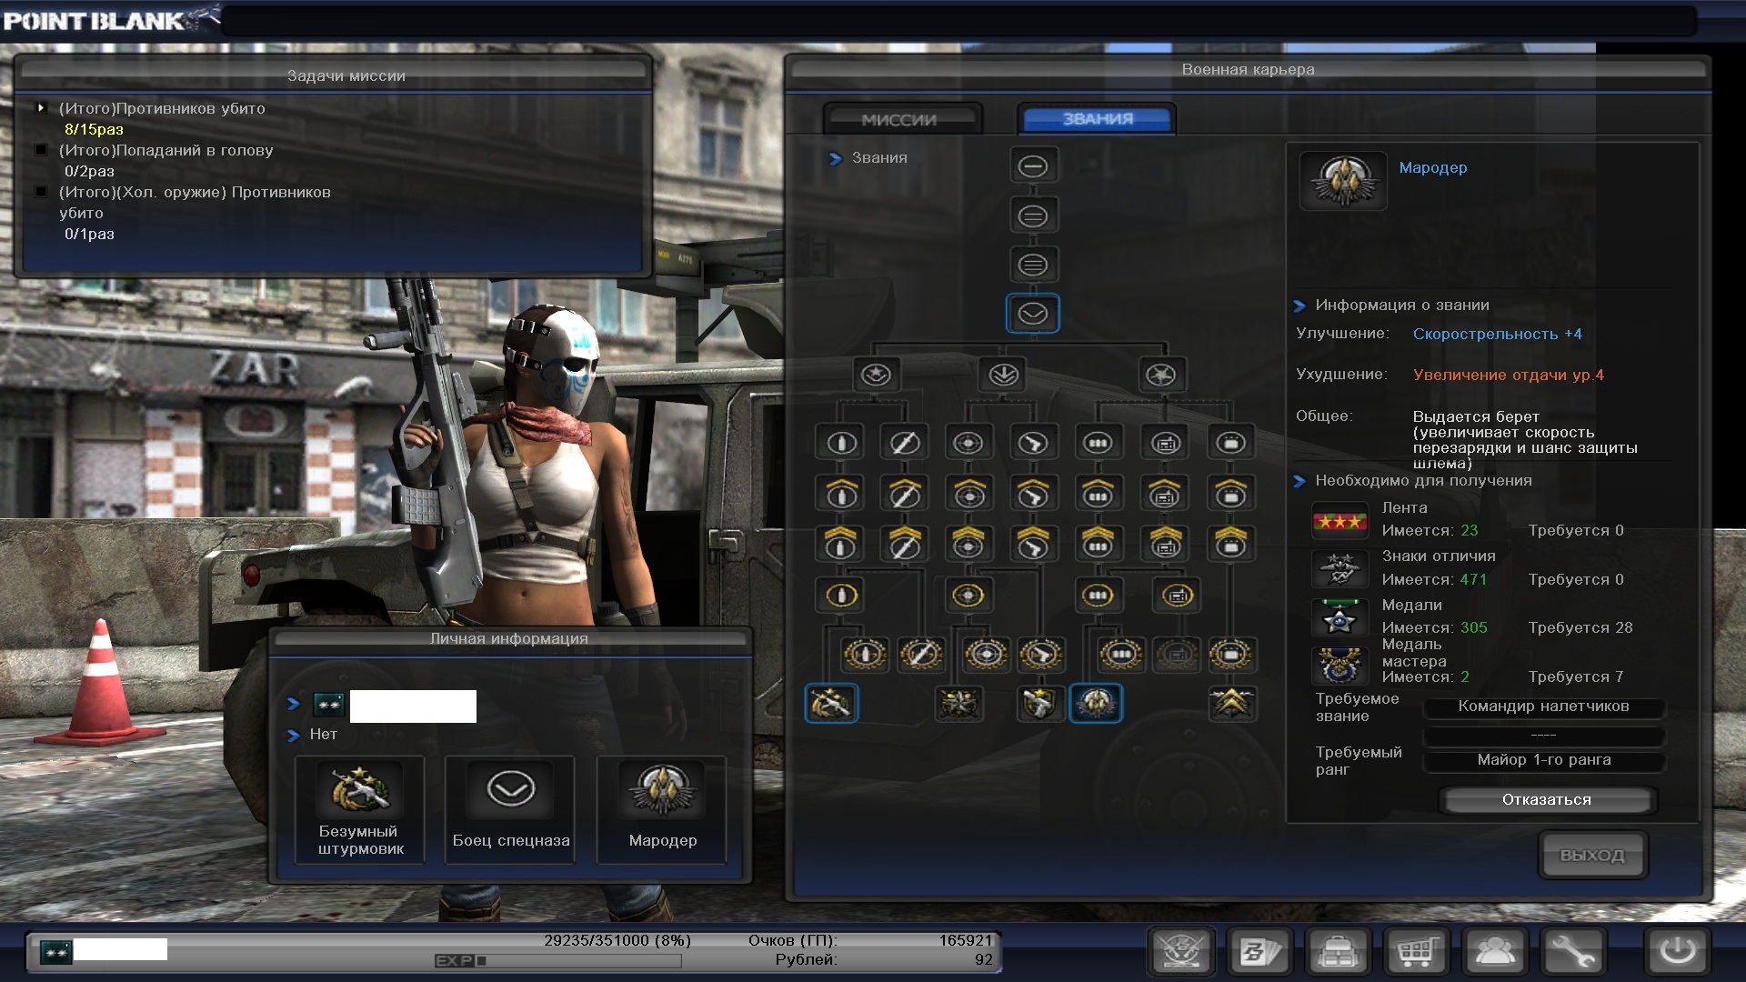
Task: Open the shop cart icon
Action: click(x=1417, y=952)
